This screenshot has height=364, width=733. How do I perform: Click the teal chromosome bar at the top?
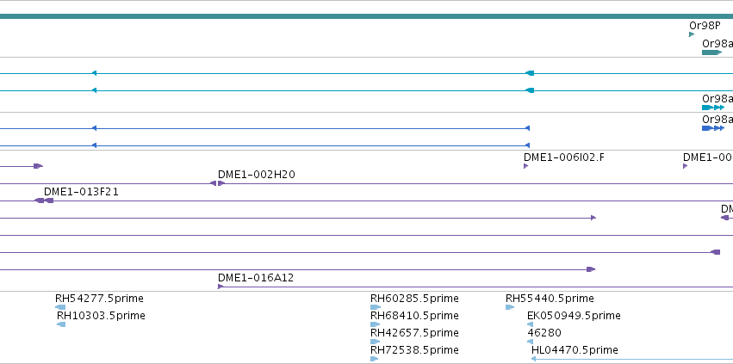point(367,16)
